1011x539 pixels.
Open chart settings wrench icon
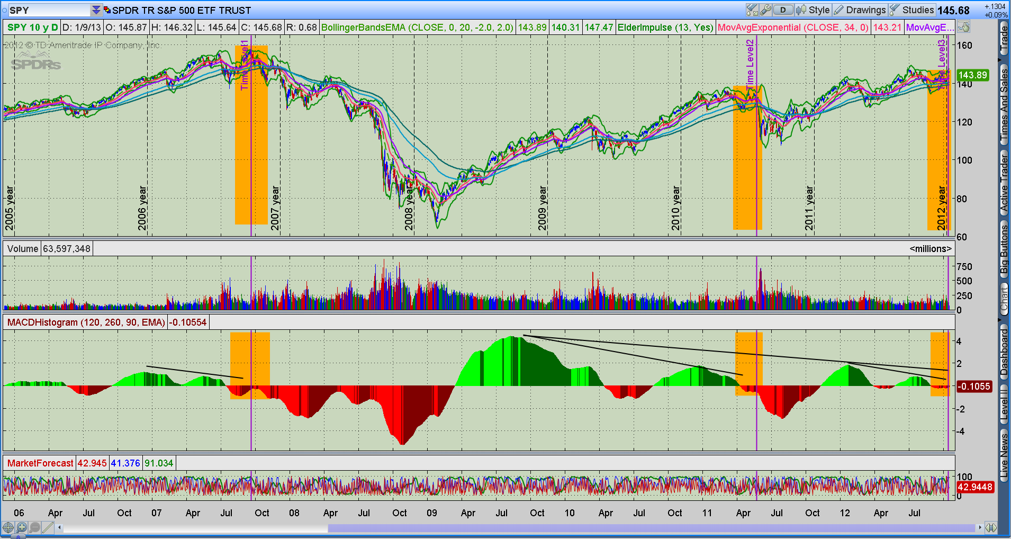click(765, 10)
